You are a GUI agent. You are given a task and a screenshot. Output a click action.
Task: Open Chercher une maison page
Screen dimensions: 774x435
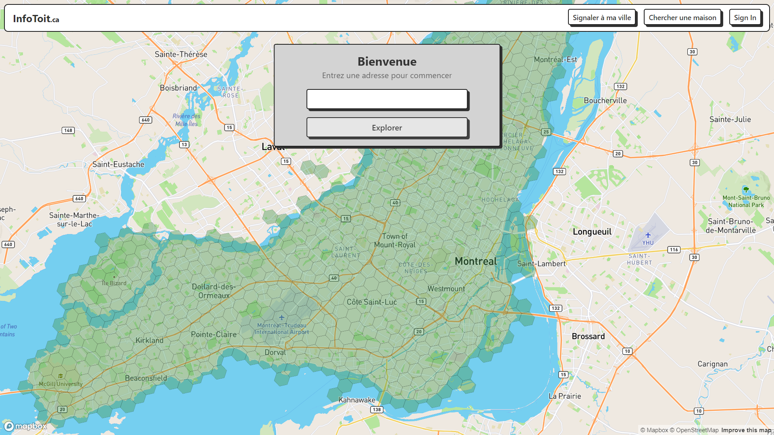[x=682, y=18]
